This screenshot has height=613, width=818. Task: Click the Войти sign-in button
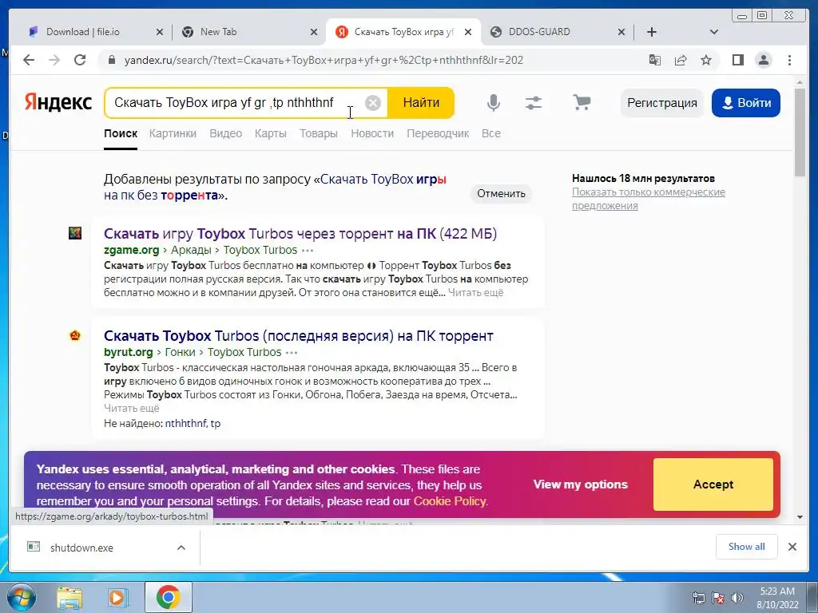(x=746, y=103)
